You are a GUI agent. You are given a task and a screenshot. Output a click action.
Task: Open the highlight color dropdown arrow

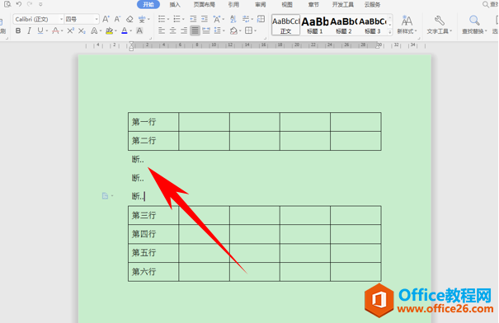(x=115, y=30)
